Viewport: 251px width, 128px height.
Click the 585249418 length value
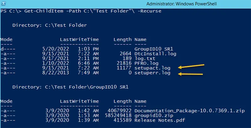[x=118, y=115]
